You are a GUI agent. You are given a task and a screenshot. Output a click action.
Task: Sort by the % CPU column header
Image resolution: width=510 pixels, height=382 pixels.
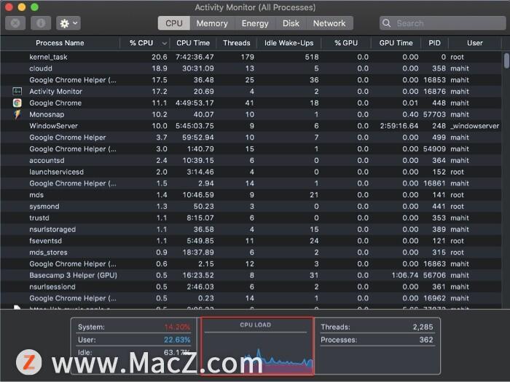click(x=143, y=43)
